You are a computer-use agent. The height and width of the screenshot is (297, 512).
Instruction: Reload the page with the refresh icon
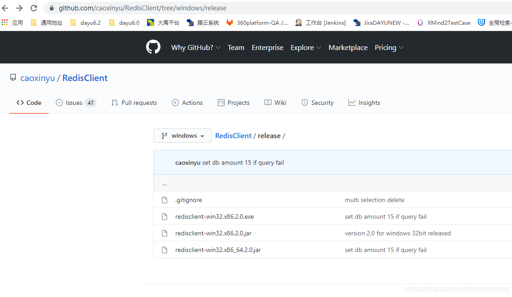point(34,8)
